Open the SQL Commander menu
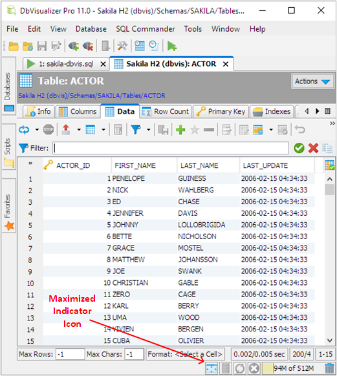337x376 pixels. pos(146,29)
